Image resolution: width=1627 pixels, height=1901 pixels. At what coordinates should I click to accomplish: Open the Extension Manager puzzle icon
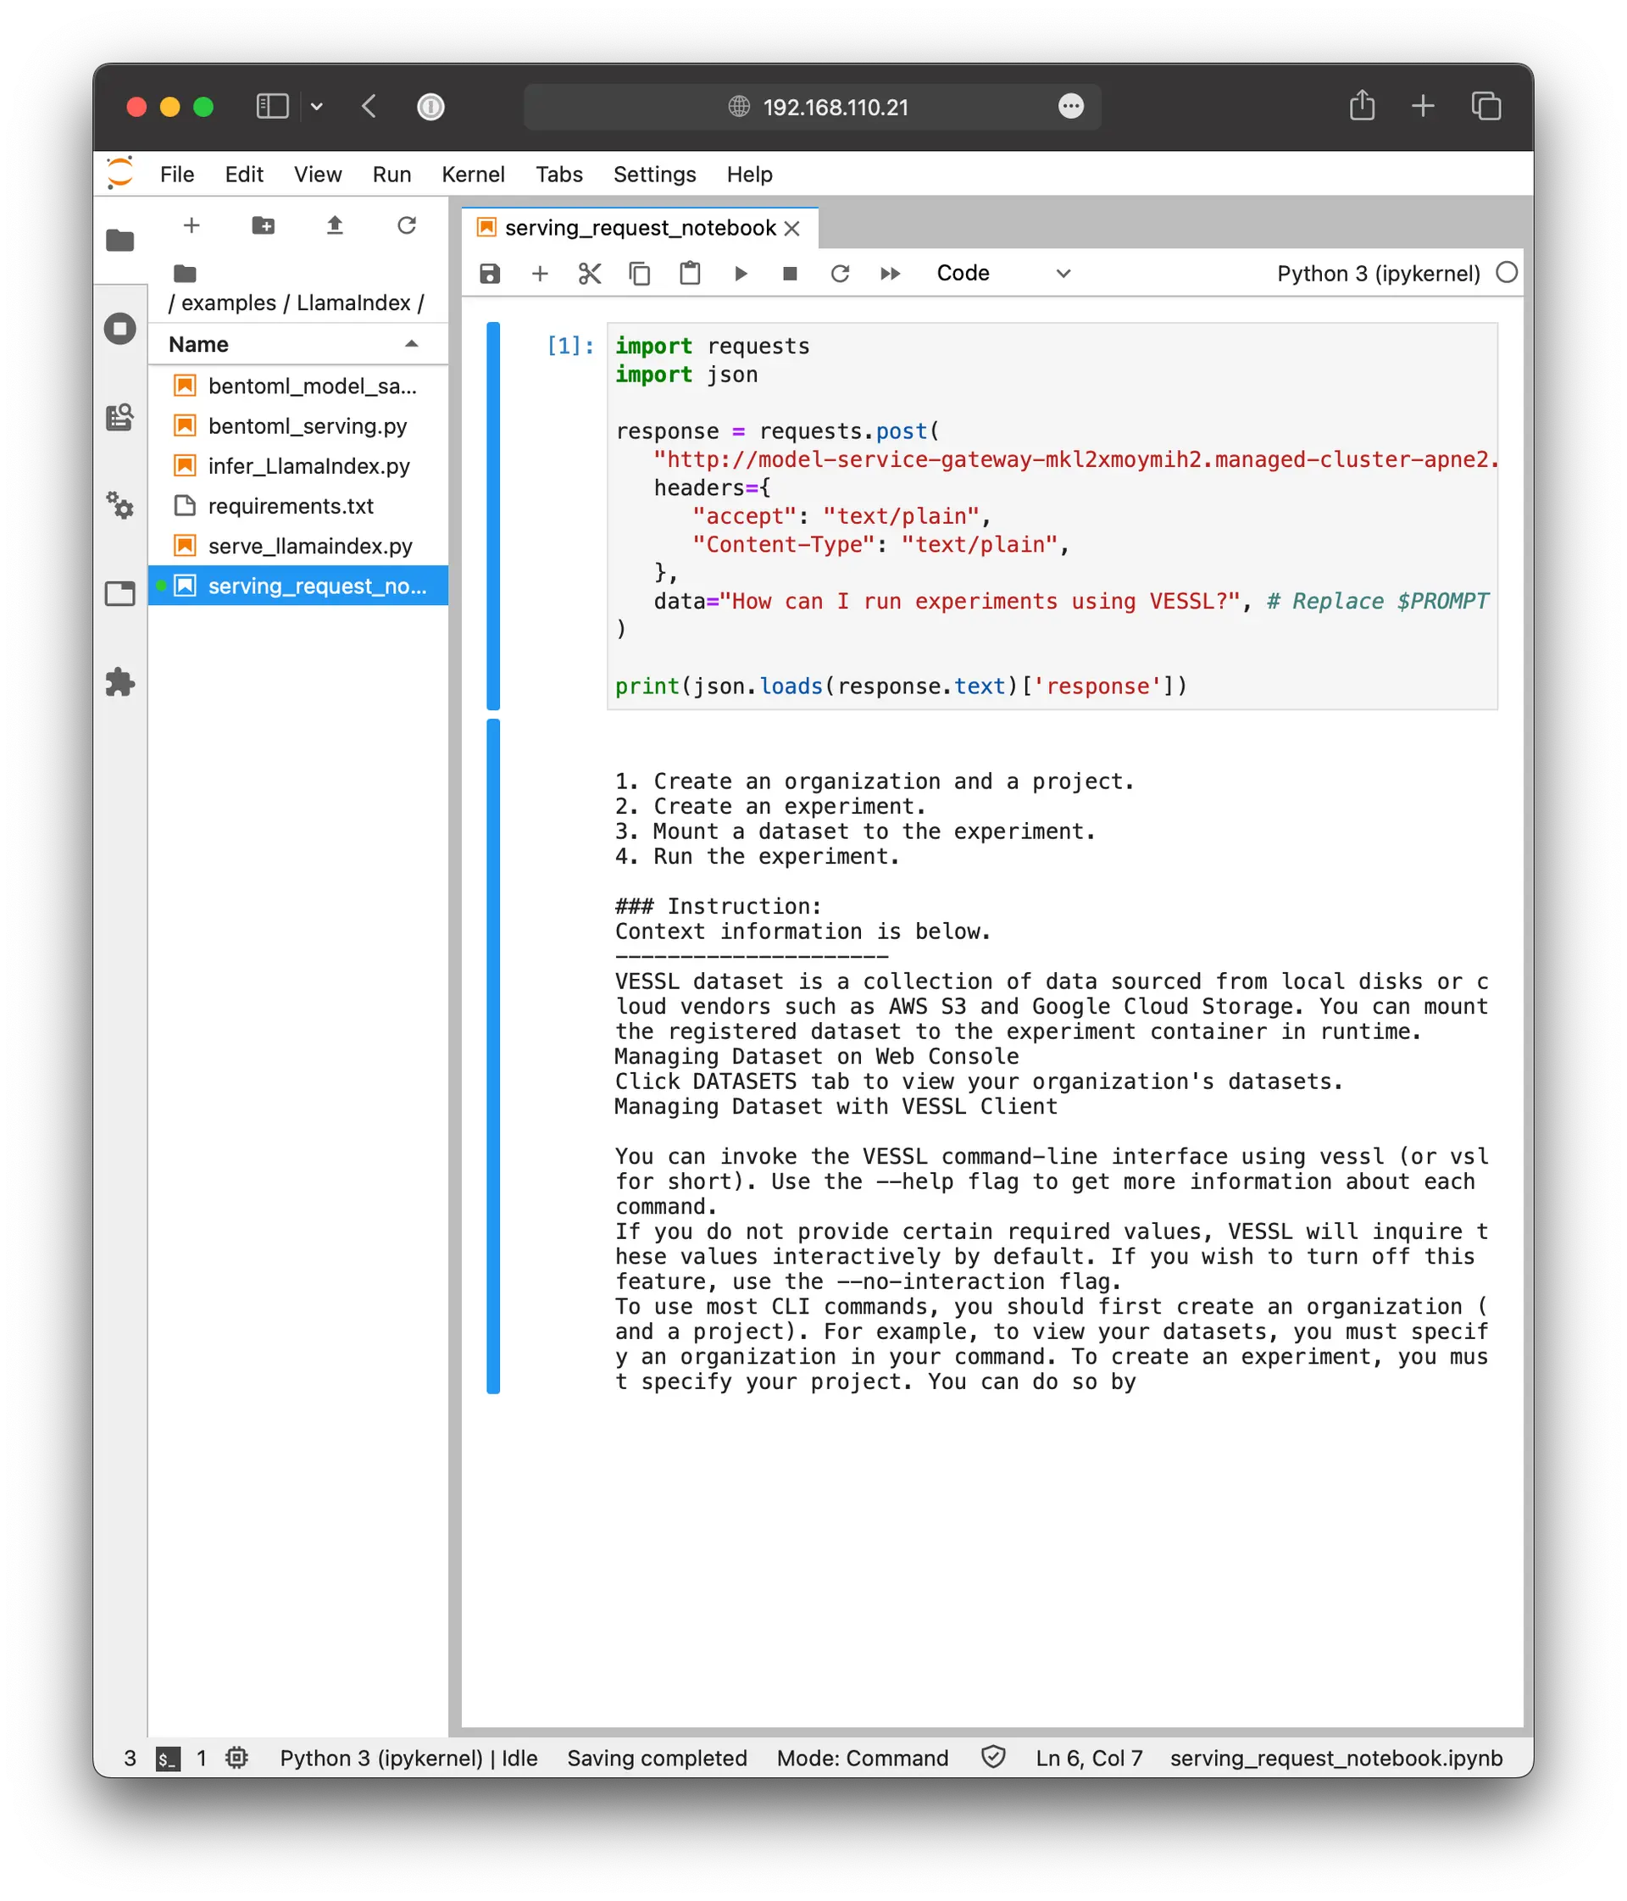click(x=120, y=682)
